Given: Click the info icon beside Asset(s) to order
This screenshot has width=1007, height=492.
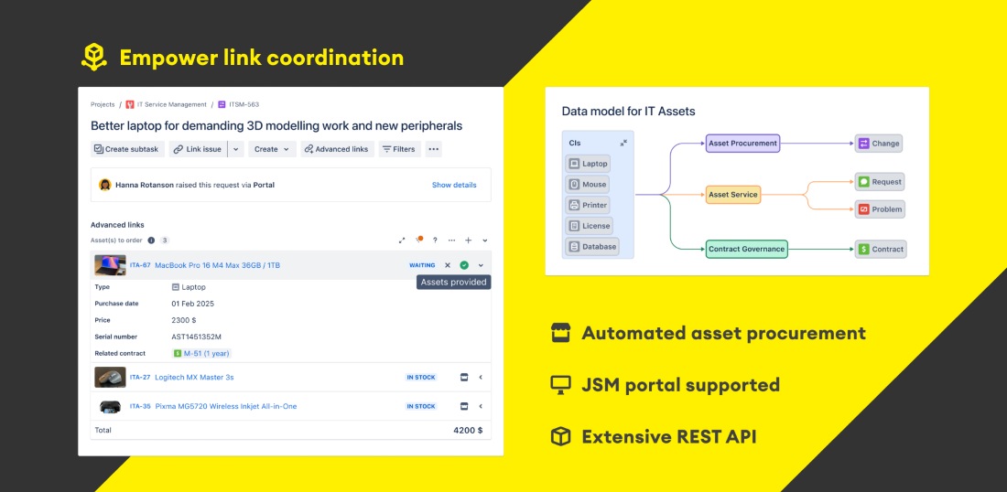Looking at the screenshot, I should point(151,241).
